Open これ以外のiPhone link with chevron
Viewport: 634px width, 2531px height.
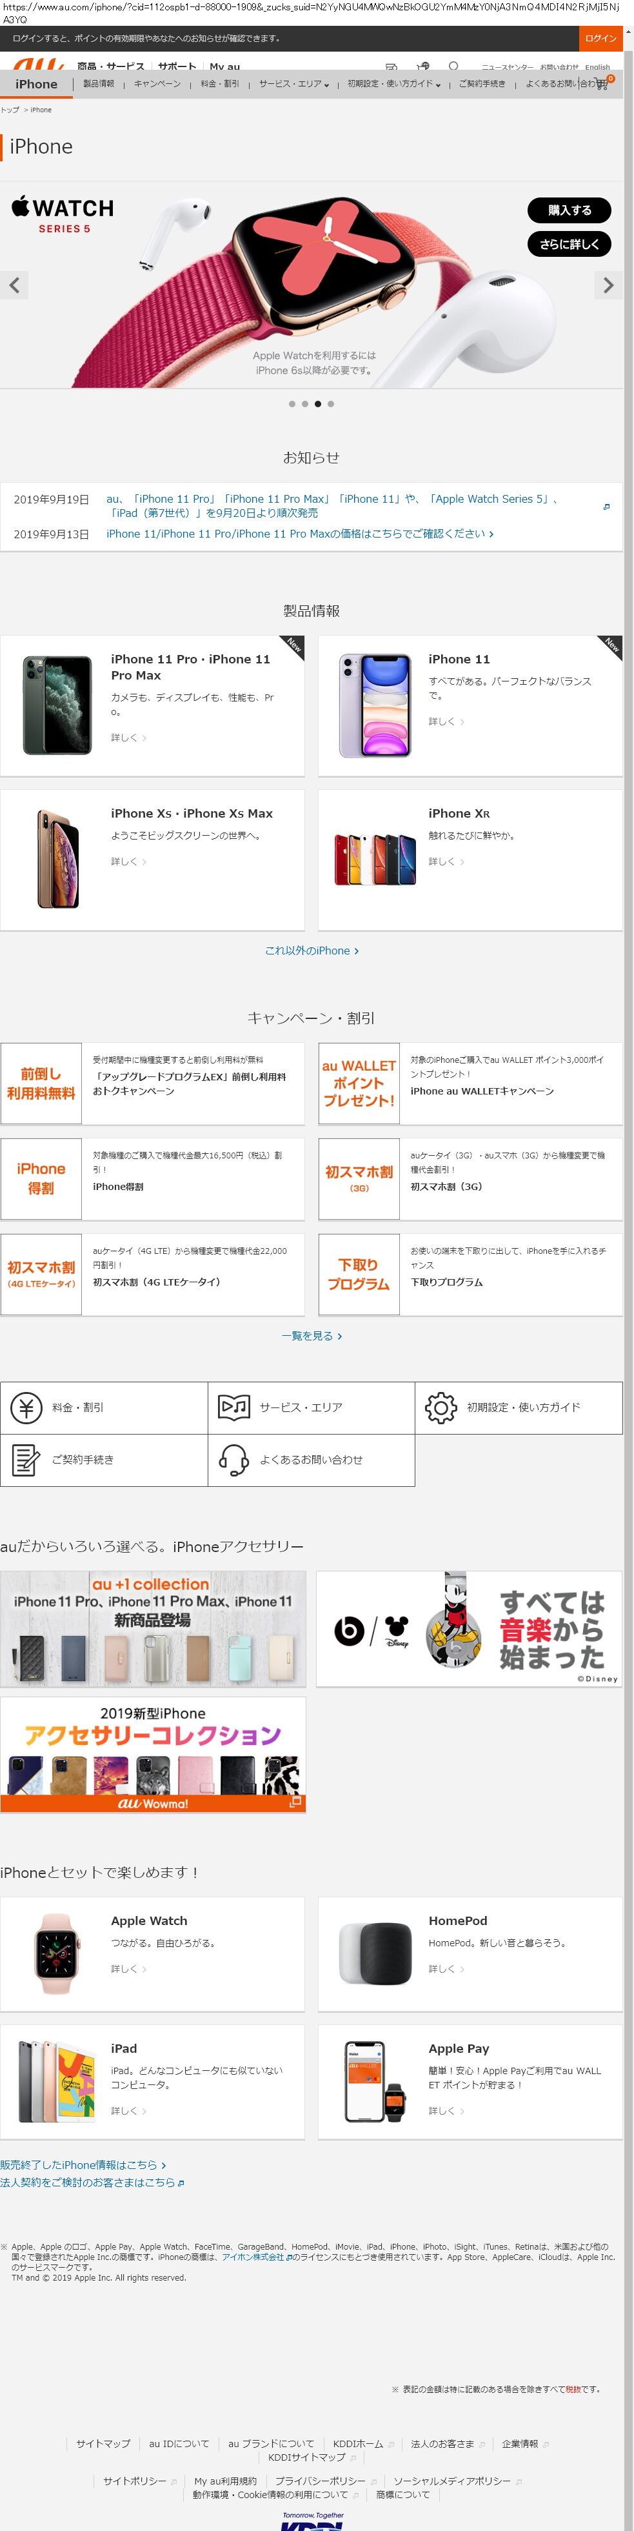pyautogui.click(x=311, y=950)
